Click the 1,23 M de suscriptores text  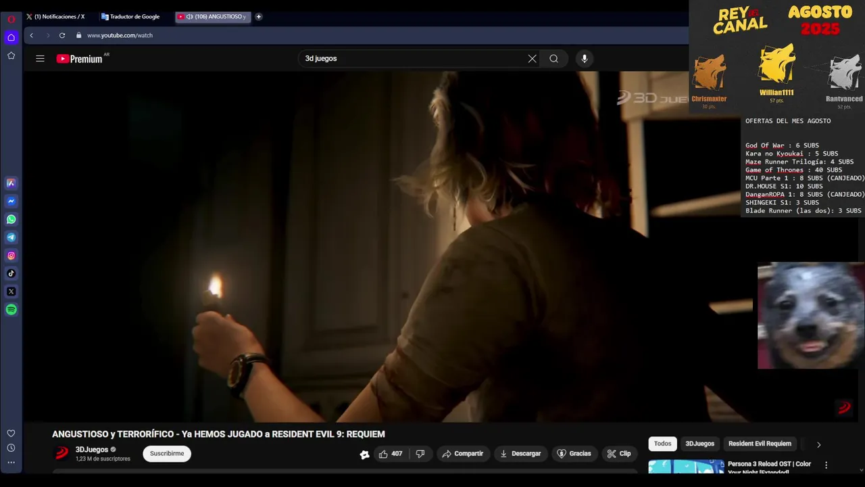pos(103,459)
